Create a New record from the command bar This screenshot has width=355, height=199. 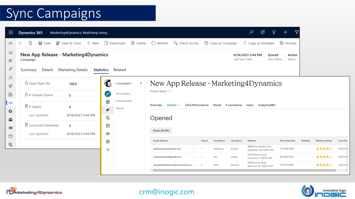[x=93, y=43]
